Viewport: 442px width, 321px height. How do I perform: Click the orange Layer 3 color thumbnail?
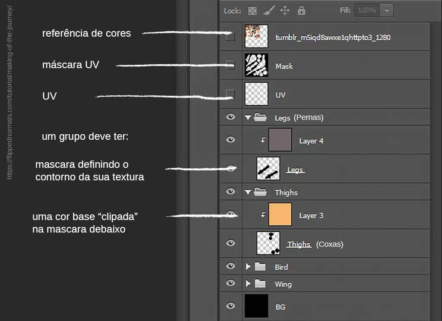tap(280, 214)
